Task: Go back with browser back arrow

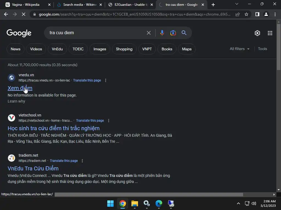Action: point(6,14)
